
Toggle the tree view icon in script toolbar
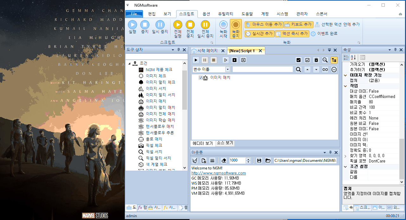point(334,60)
